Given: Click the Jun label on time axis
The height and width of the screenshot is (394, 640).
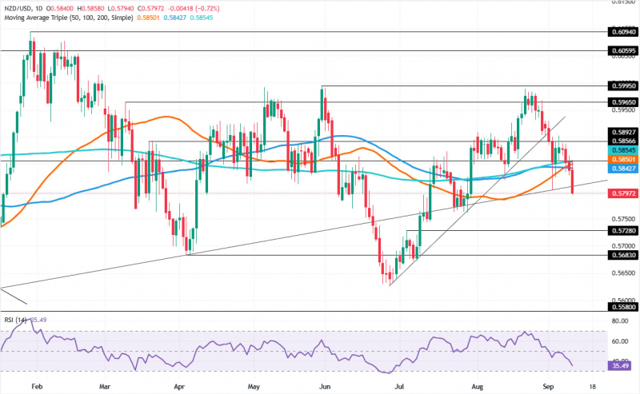Looking at the screenshot, I should pos(325,386).
